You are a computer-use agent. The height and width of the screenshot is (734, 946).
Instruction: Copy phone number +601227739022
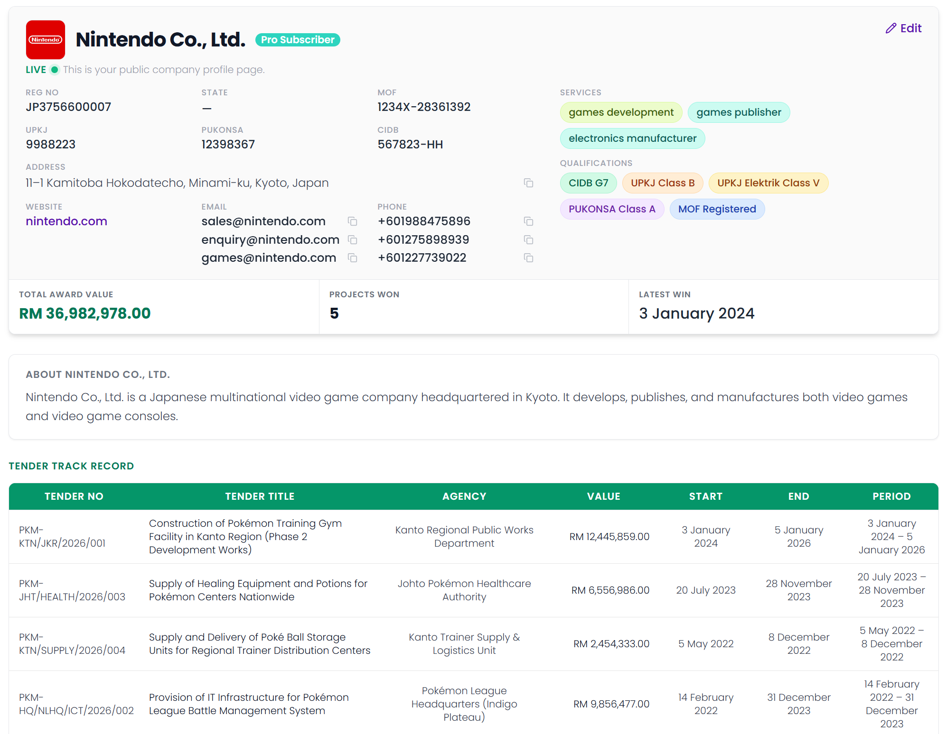pos(528,258)
